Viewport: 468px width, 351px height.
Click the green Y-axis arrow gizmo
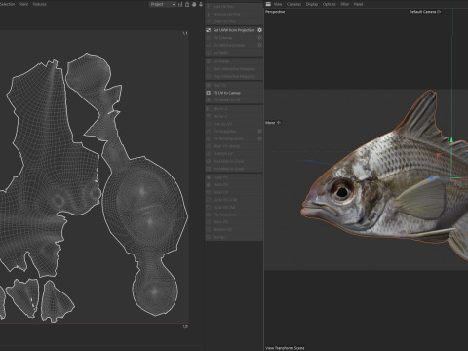(451, 140)
